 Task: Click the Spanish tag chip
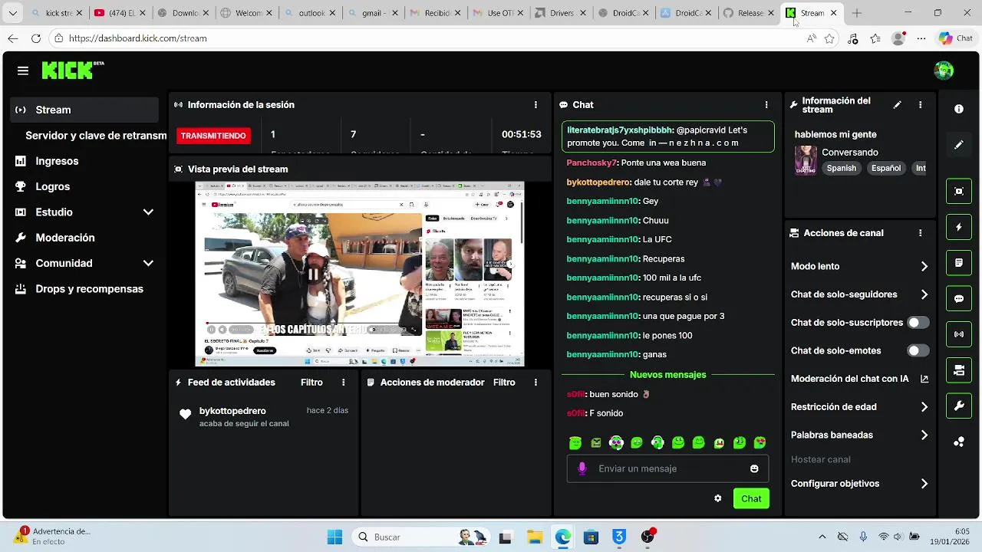[x=841, y=168]
